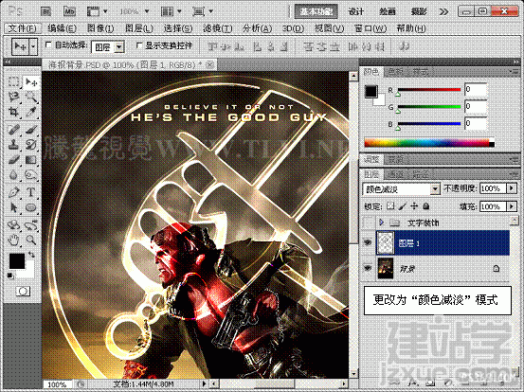Enable the 自动选择 checkbox
The width and height of the screenshot is (524, 392).
(48, 45)
